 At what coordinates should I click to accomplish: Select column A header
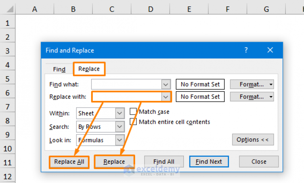tap(35, 9)
